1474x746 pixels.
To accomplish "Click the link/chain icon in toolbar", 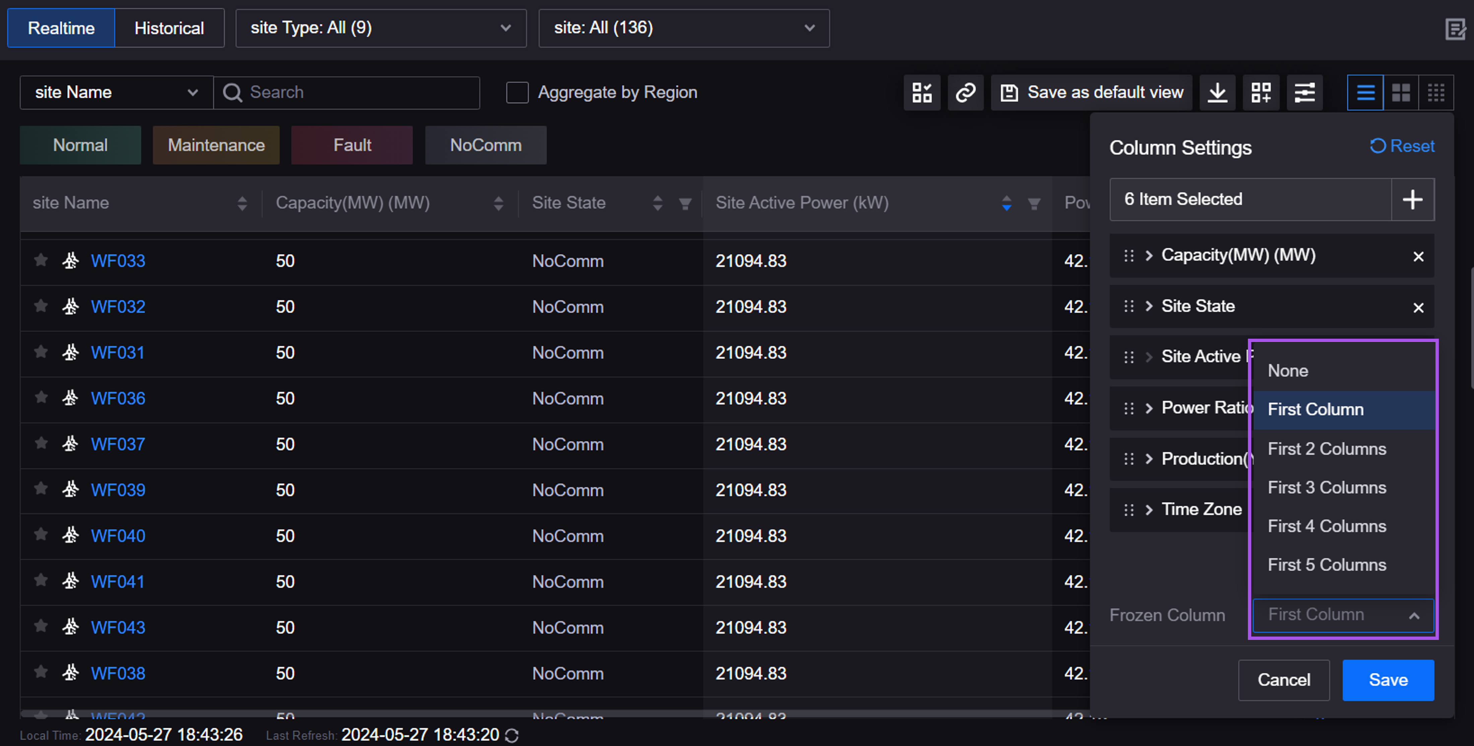I will (x=965, y=93).
